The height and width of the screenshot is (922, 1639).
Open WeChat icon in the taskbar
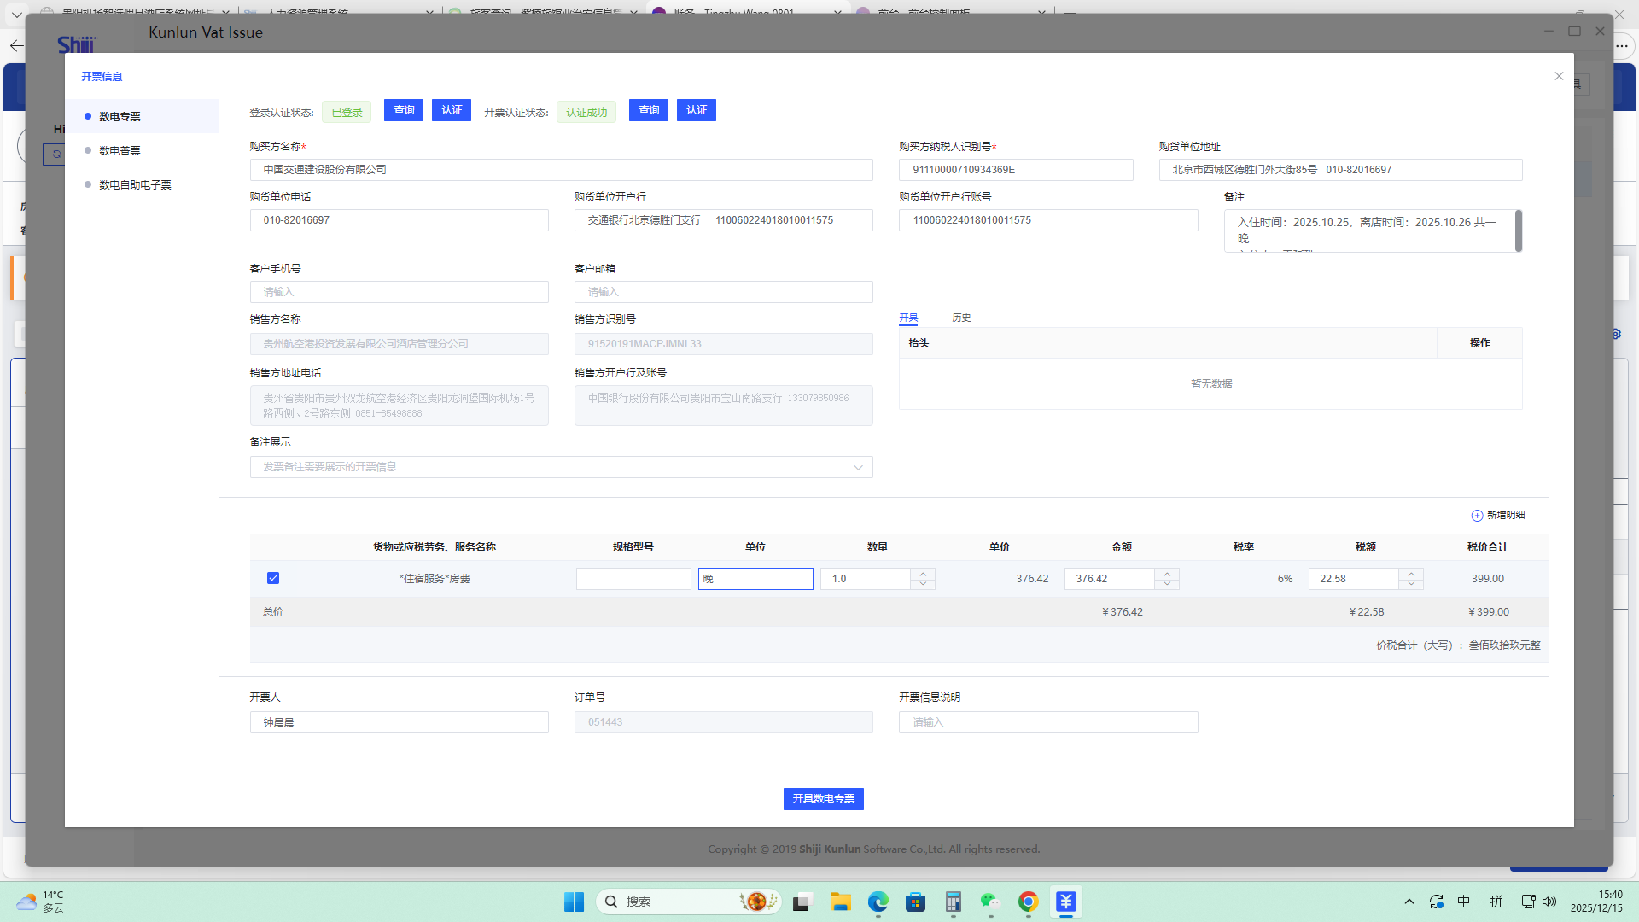989,902
